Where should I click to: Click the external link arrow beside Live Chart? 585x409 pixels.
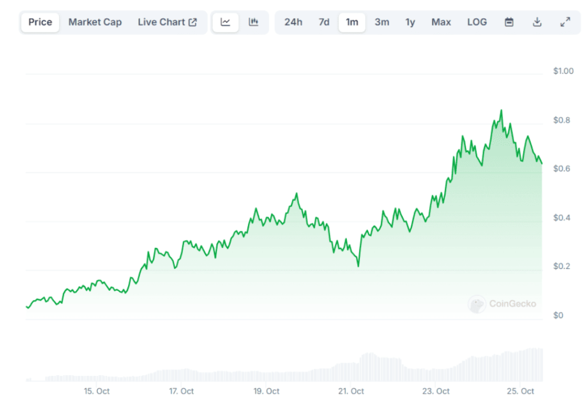tap(191, 22)
